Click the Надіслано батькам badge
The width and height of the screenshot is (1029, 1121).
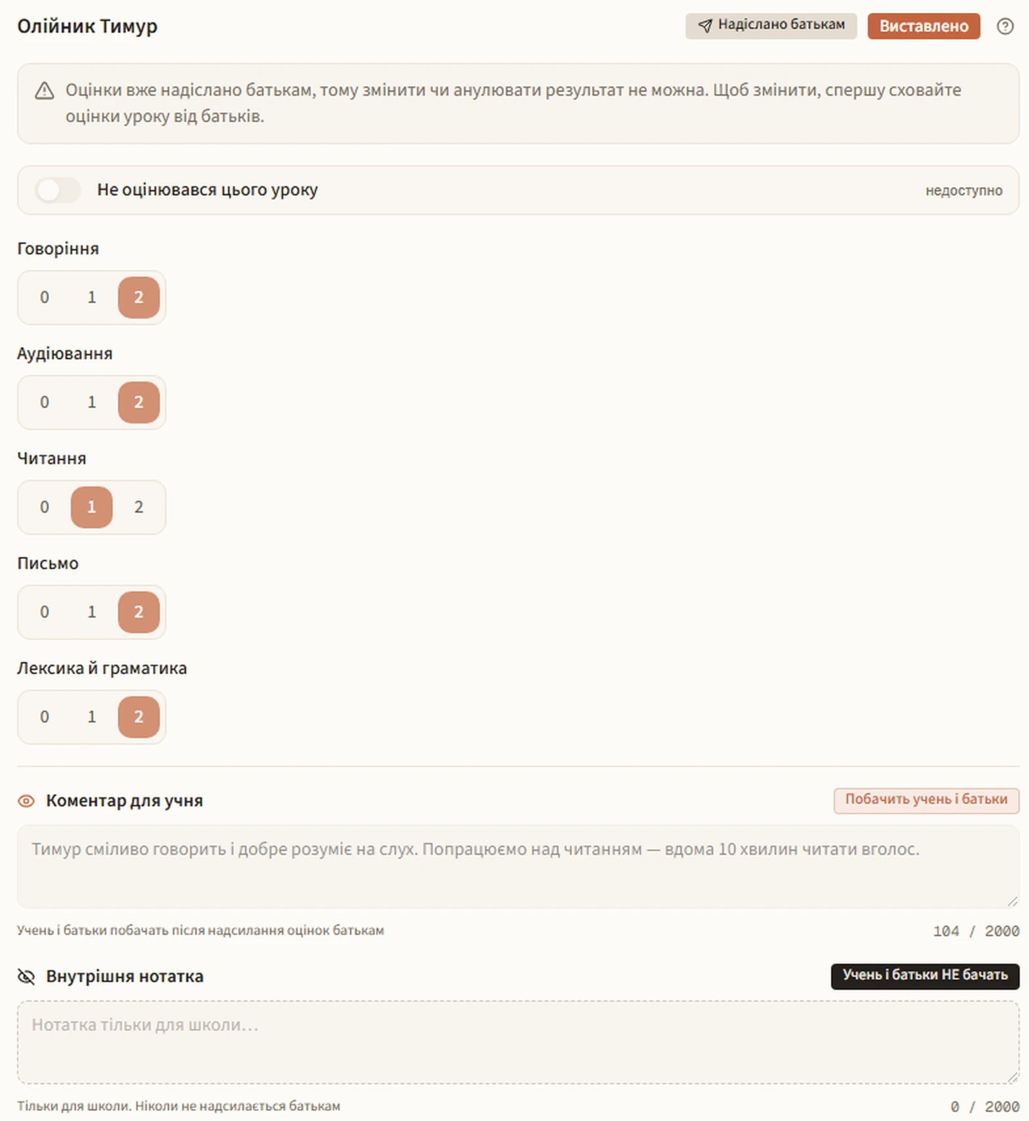pyautogui.click(x=771, y=26)
